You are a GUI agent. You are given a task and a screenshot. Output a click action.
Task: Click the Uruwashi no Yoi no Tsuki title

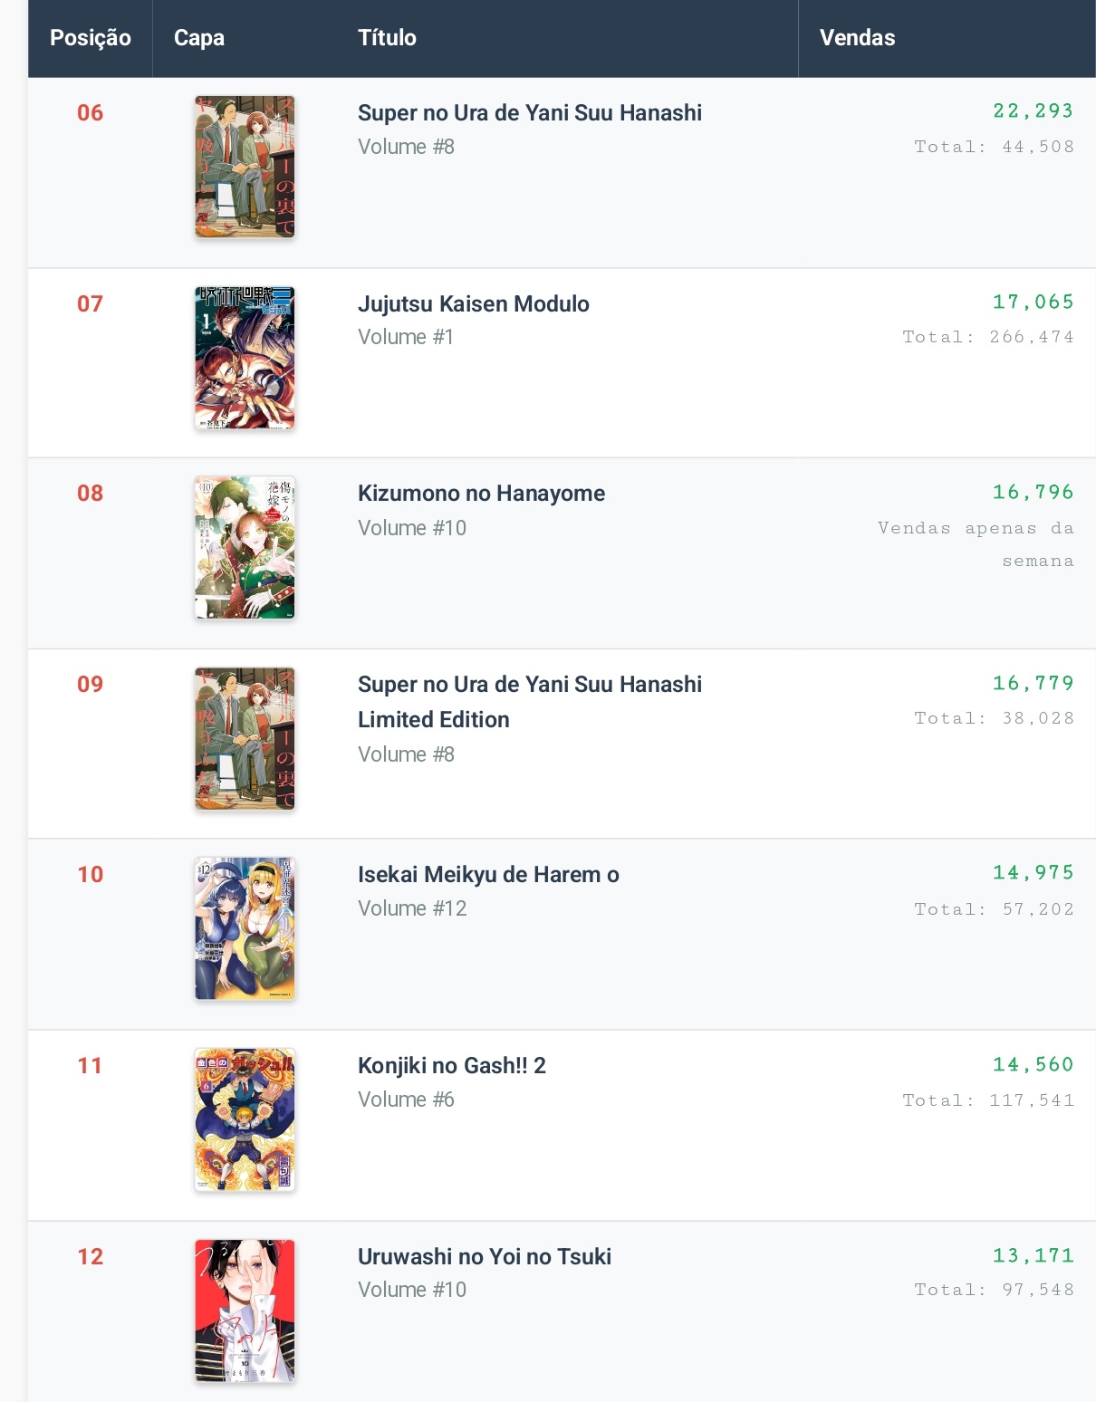click(484, 1257)
